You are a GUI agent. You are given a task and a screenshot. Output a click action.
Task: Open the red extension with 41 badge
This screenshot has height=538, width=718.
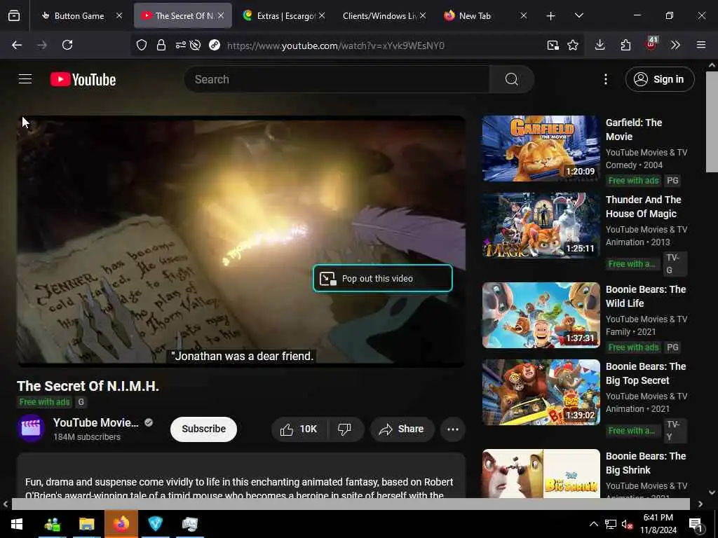pyautogui.click(x=651, y=44)
